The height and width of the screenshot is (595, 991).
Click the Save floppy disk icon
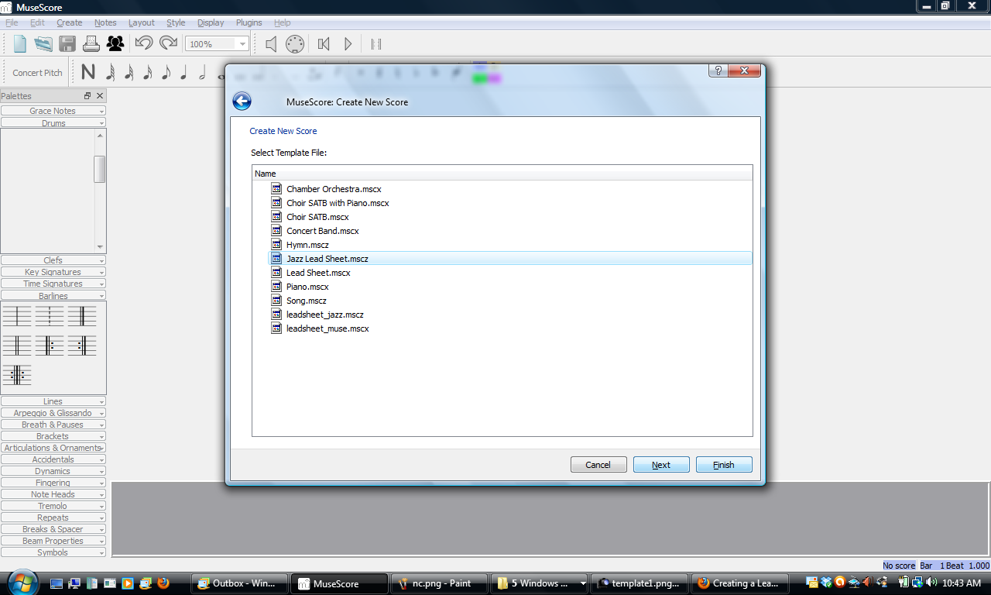pyautogui.click(x=67, y=44)
